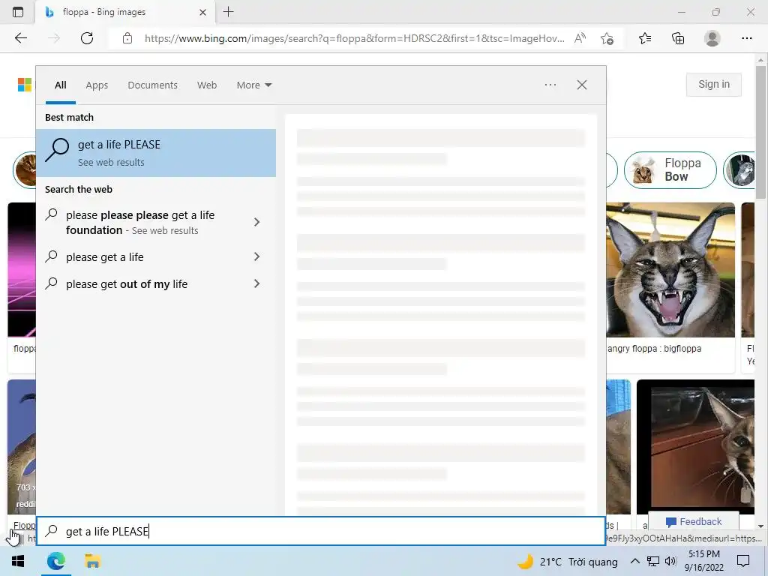768x576 pixels.
Task: Open the Collections icon
Action: pyautogui.click(x=678, y=38)
